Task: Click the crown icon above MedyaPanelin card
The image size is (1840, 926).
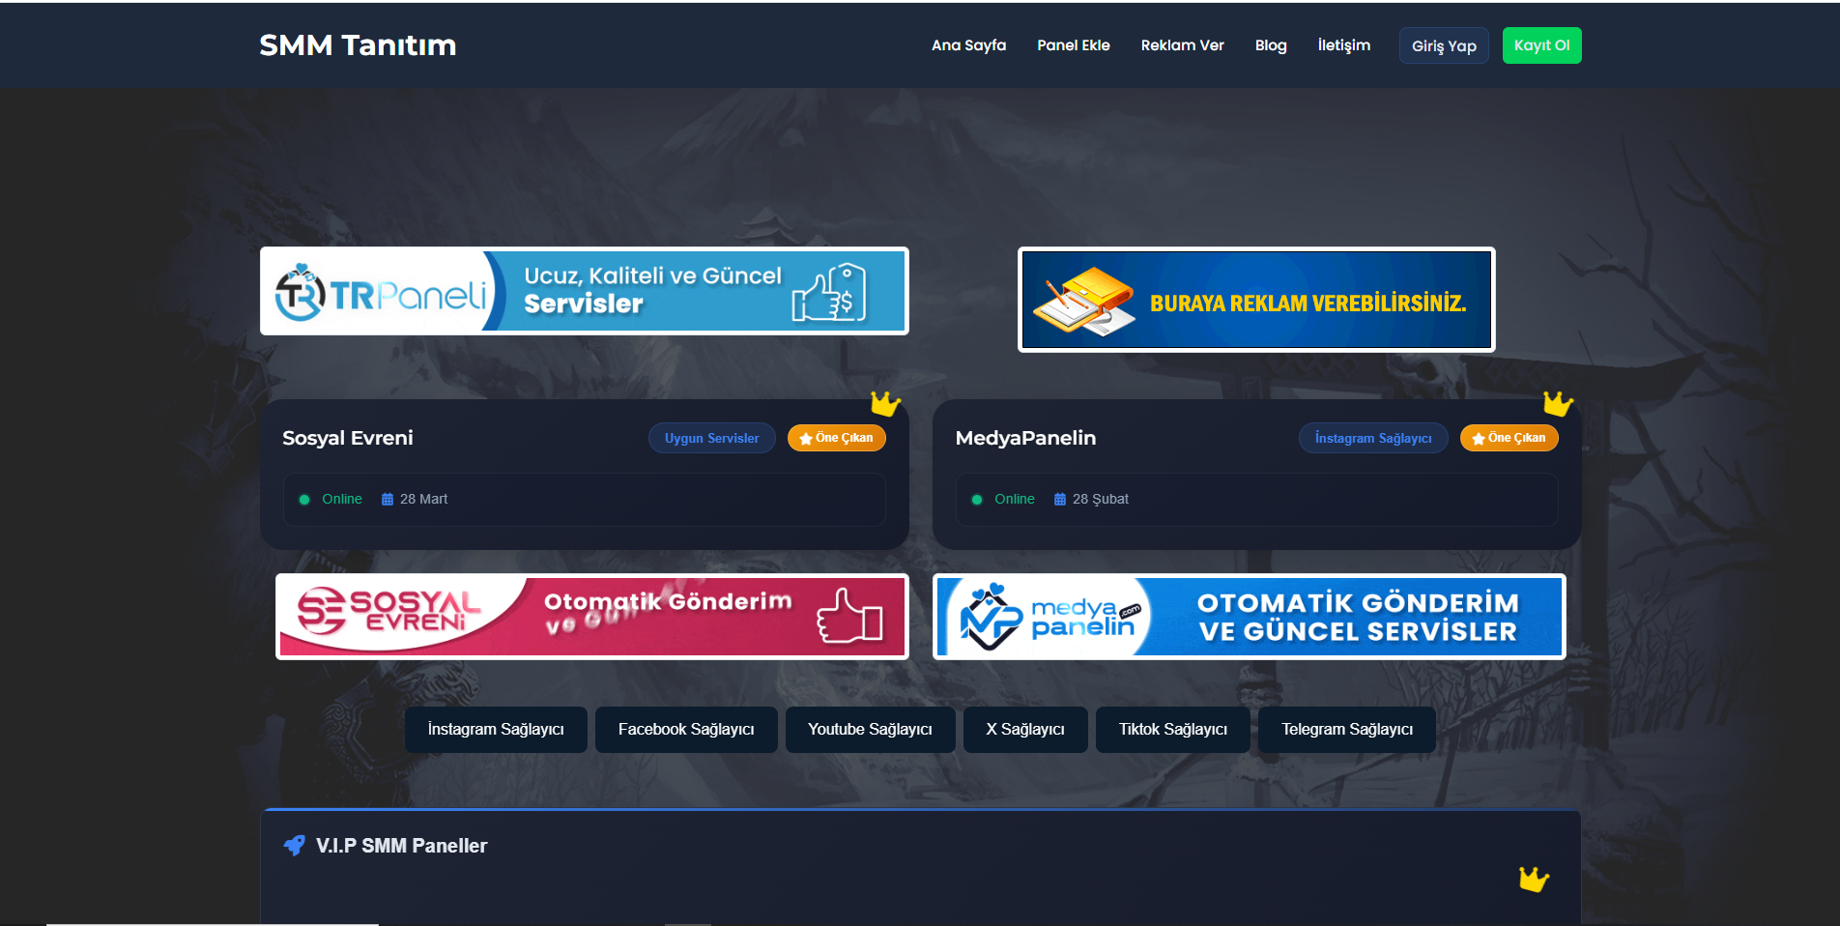Action: click(1558, 403)
